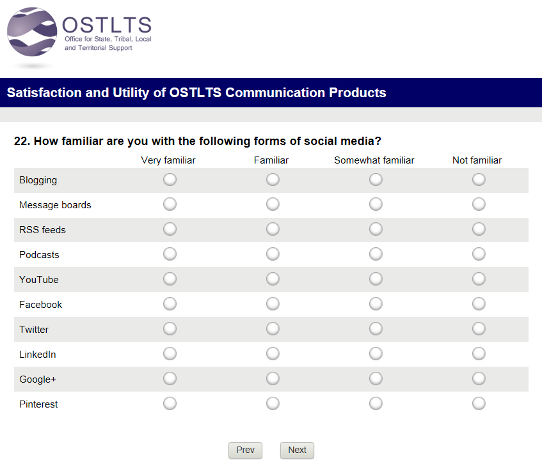The width and height of the screenshot is (542, 474).
Task: Choose Somewhat familiar for RSS feeds
Action: (376, 230)
